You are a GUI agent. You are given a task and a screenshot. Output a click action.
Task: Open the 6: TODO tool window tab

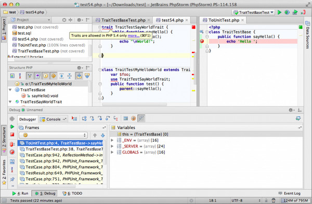(72, 193)
